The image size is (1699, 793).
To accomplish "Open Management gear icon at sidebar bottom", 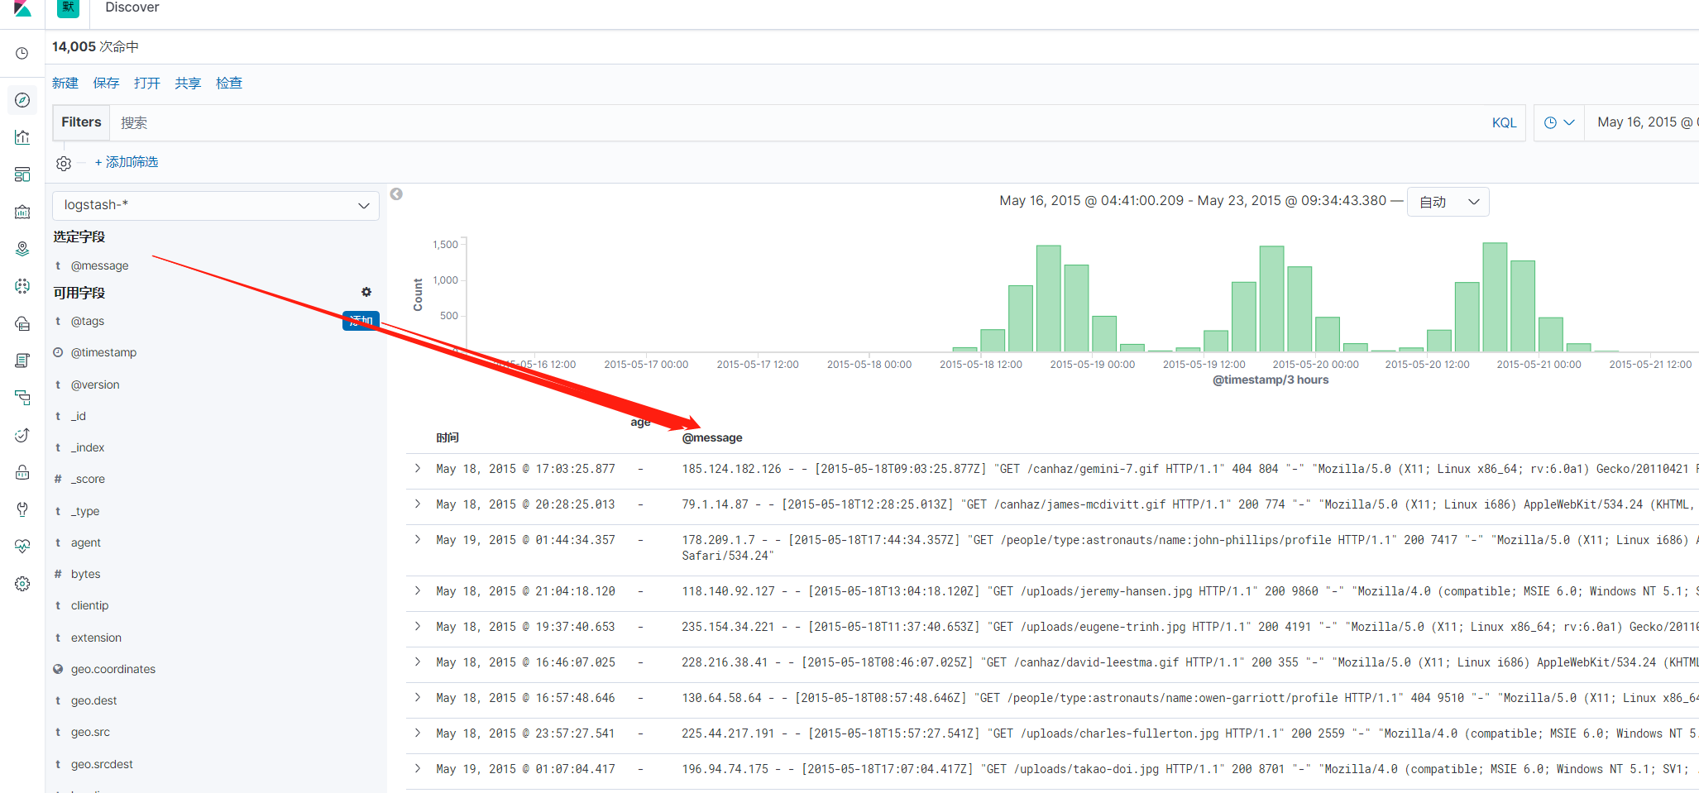I will pyautogui.click(x=22, y=583).
